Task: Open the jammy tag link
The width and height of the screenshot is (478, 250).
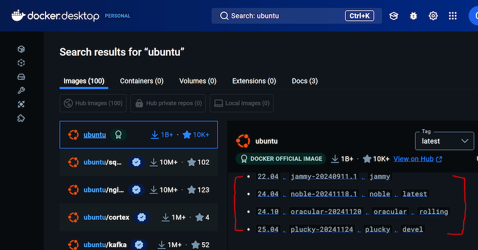Action: point(380,176)
